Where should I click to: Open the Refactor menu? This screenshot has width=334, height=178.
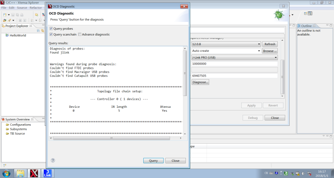coord(36,7)
